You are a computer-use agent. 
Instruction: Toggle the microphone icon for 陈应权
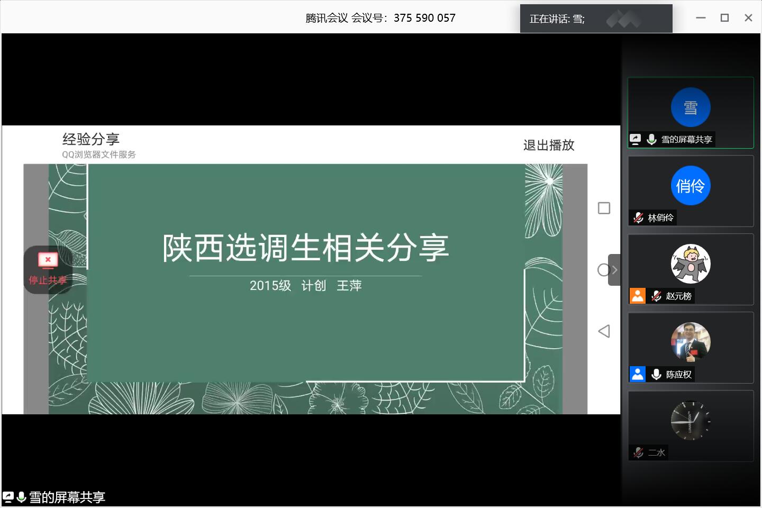pyautogui.click(x=656, y=374)
